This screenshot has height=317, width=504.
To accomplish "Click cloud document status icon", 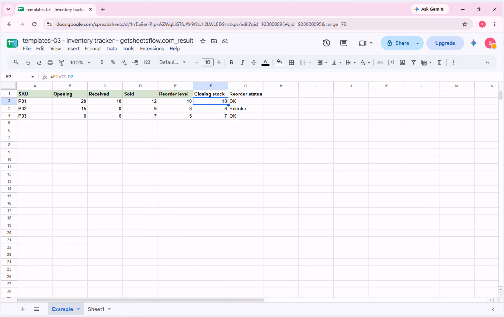I will point(225,41).
